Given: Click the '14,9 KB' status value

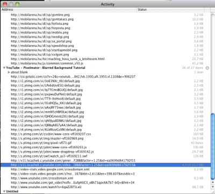Looking at the screenshot, I should [198, 139].
